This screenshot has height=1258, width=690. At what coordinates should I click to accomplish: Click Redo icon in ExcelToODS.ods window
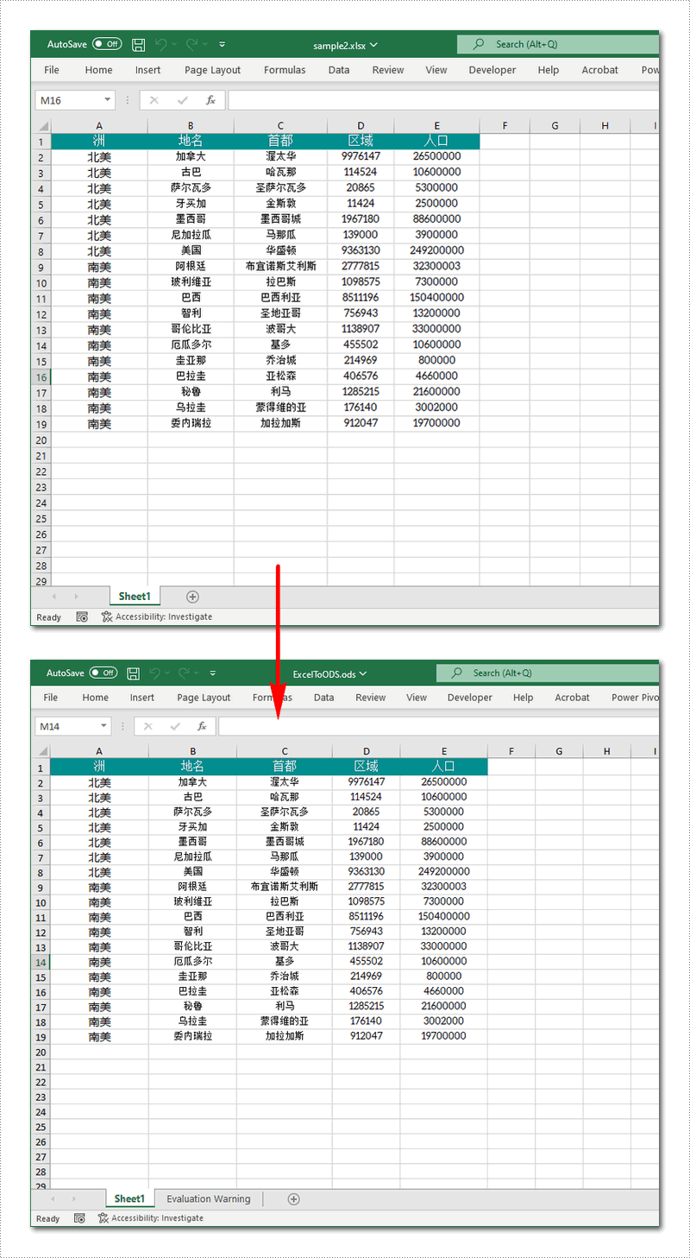[184, 673]
